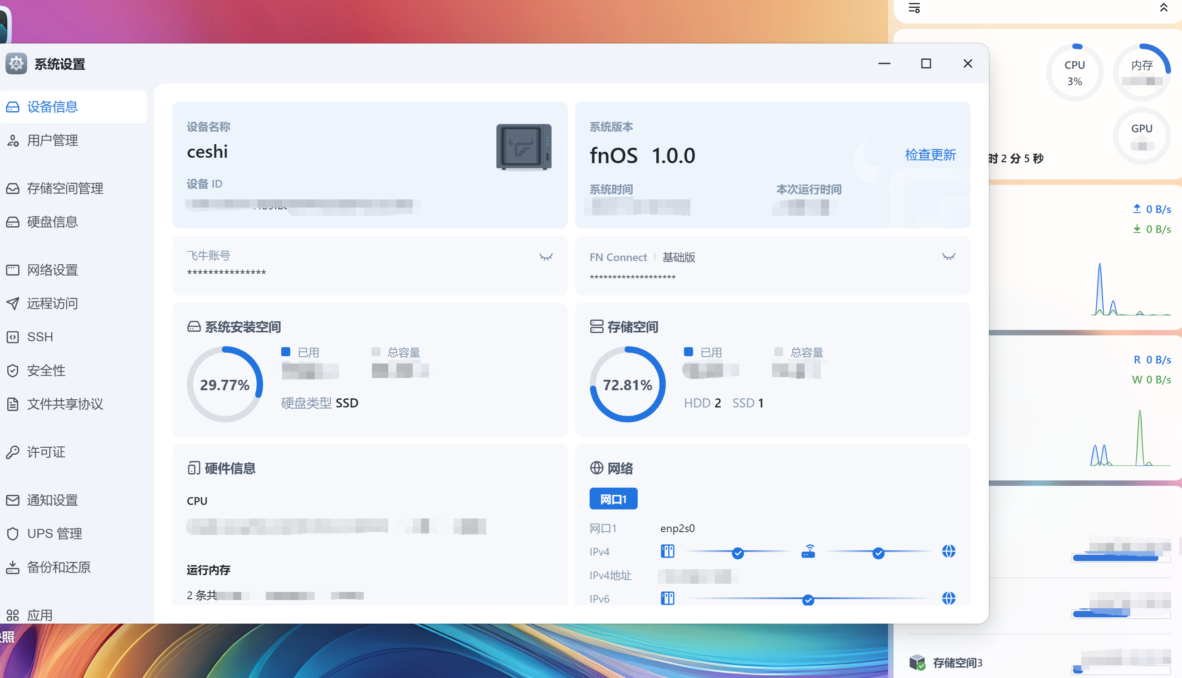Open 存储空间管理 section
The width and height of the screenshot is (1182, 678).
(x=65, y=188)
